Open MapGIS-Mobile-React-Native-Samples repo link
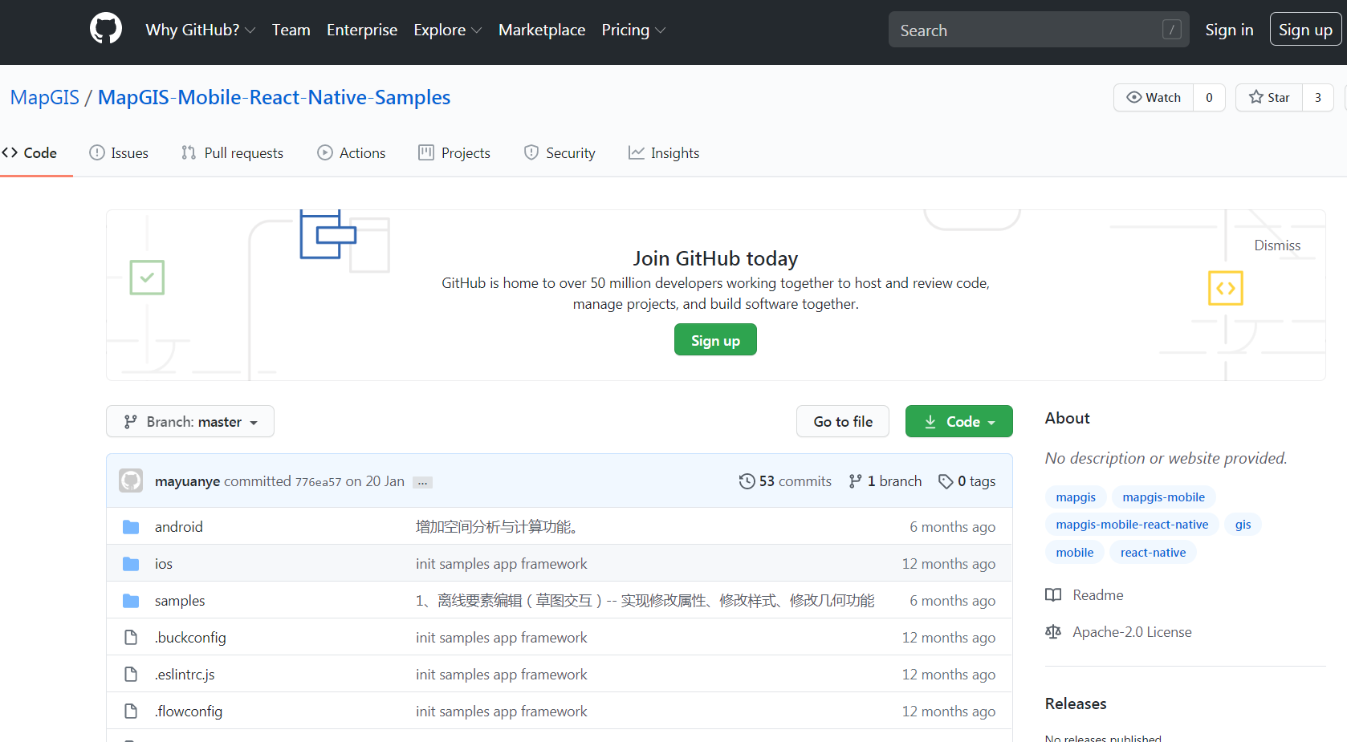The image size is (1347, 742). pos(274,97)
